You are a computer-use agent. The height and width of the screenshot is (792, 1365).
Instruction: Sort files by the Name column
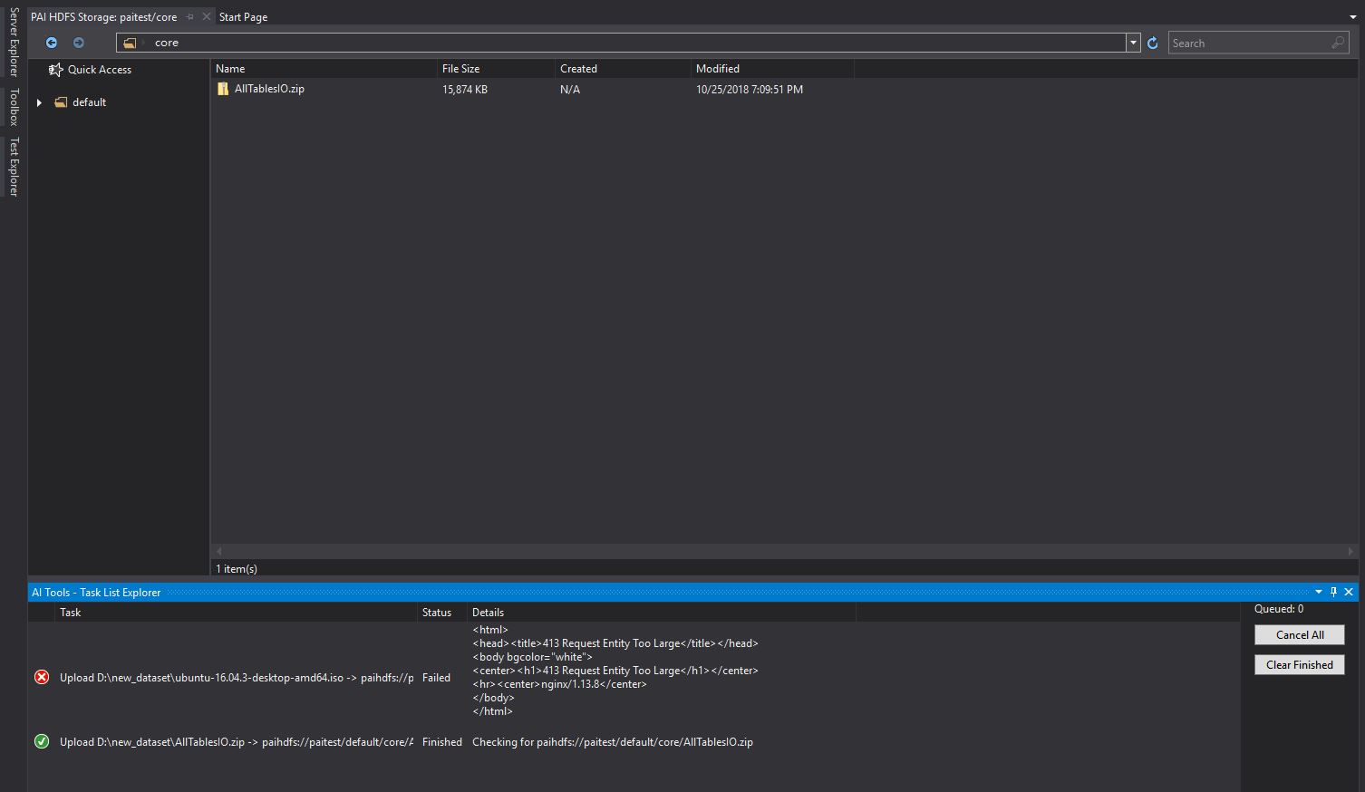pyautogui.click(x=324, y=69)
